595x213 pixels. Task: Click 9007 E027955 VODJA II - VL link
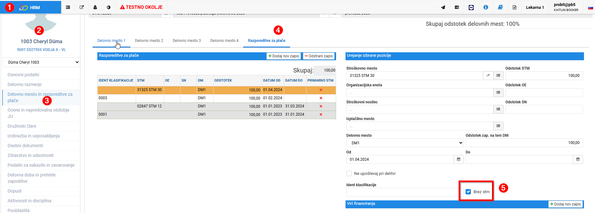tap(41, 50)
